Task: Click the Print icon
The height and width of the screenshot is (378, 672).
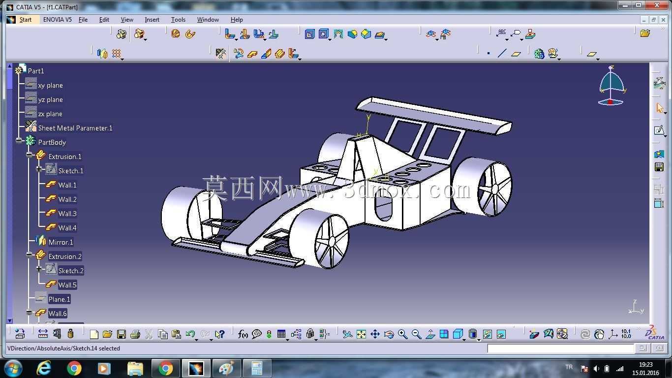Action: [135, 334]
